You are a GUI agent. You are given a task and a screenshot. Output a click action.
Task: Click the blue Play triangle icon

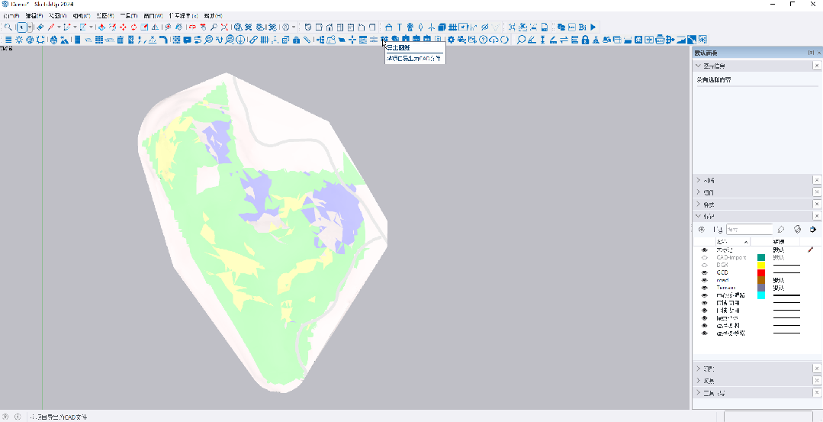(x=593, y=27)
